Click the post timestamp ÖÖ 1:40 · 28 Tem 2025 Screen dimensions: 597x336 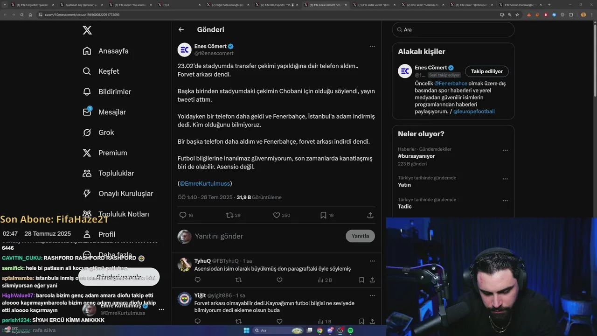point(205,197)
